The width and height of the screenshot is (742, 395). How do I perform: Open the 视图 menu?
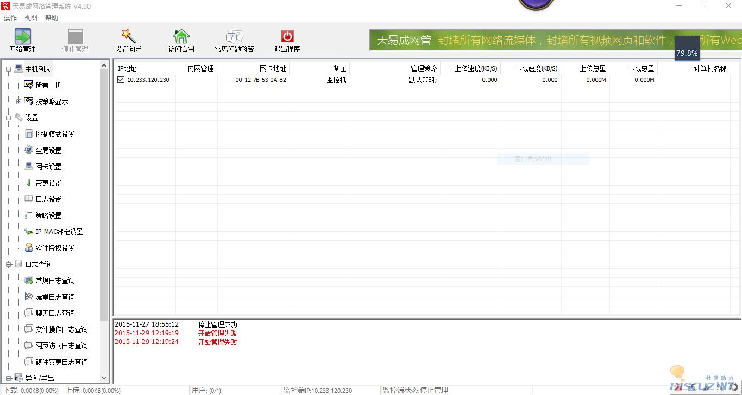31,18
